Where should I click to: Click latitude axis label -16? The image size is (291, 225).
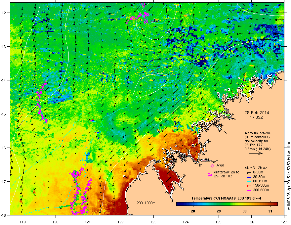point(4,148)
